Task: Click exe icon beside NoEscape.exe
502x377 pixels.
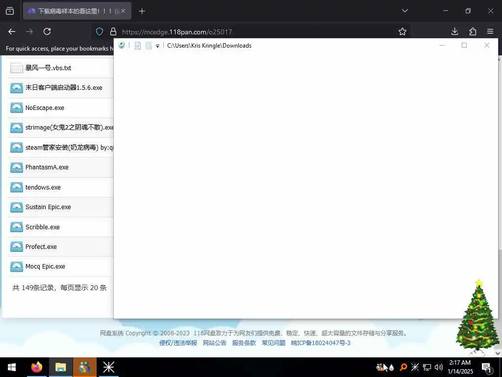Action: 16,108
